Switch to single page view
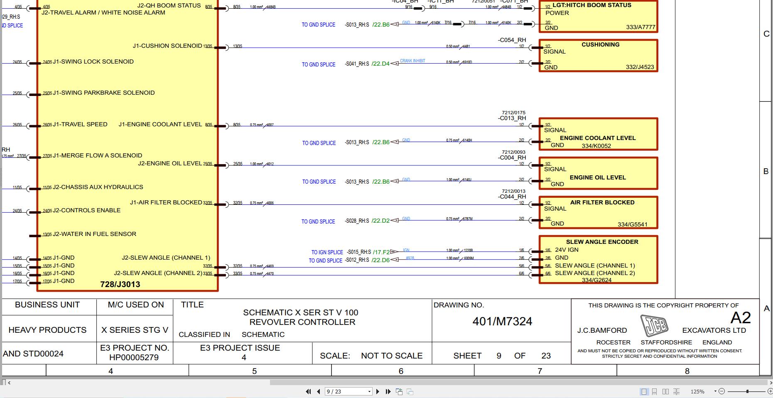This screenshot has height=398, width=773. (644, 391)
